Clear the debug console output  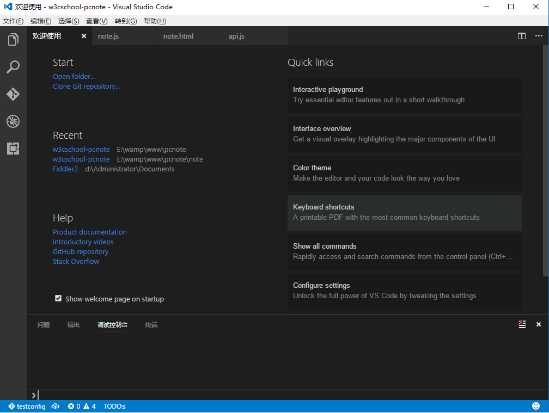tap(522, 324)
